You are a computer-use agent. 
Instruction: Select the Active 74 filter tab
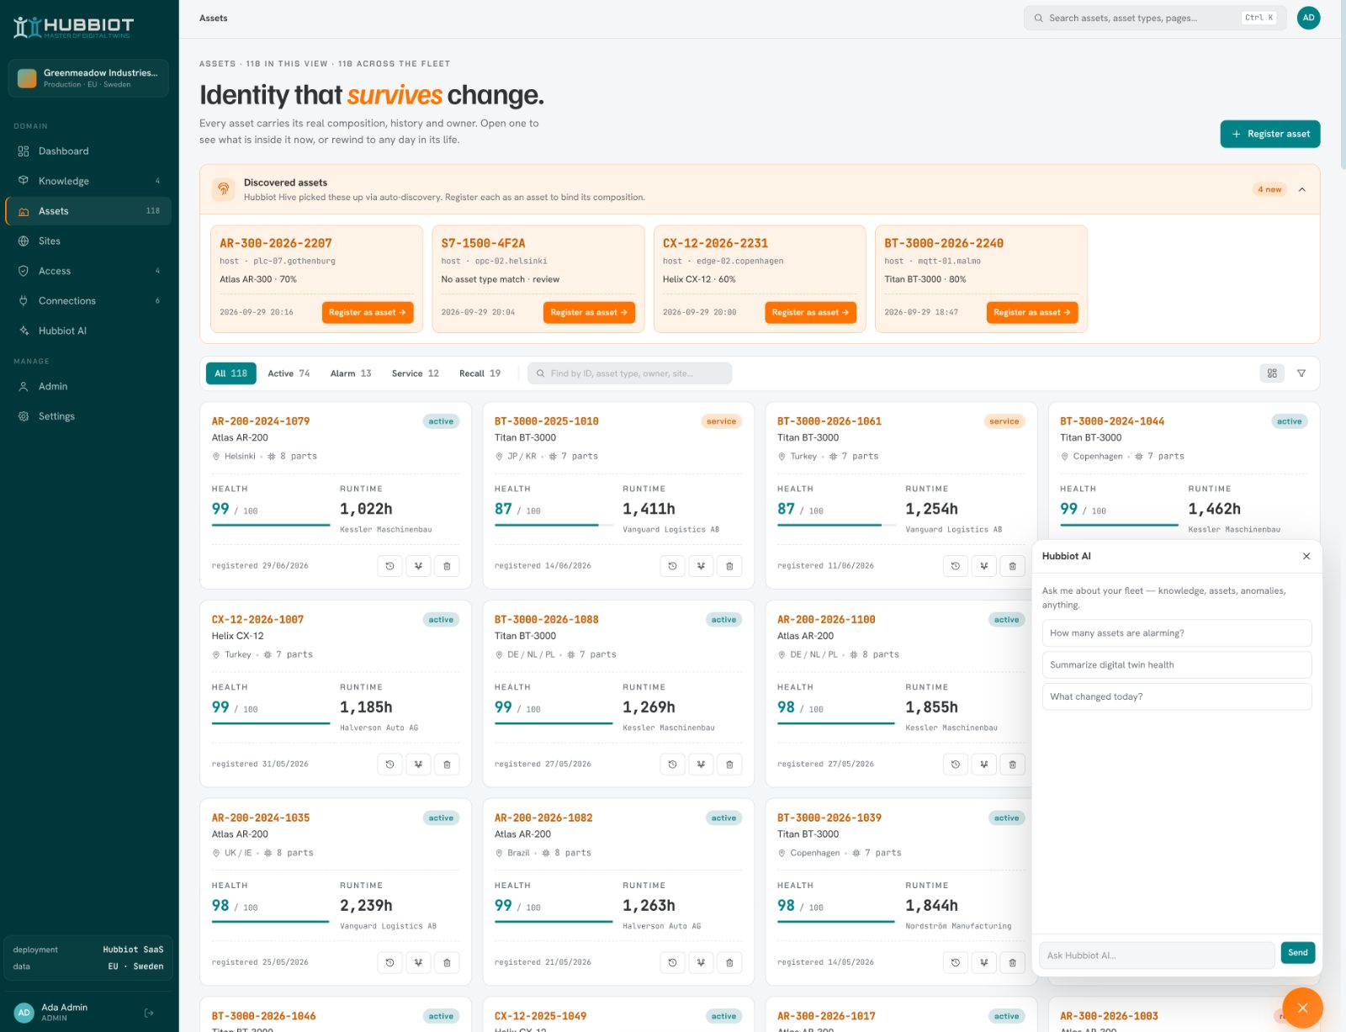tap(289, 373)
